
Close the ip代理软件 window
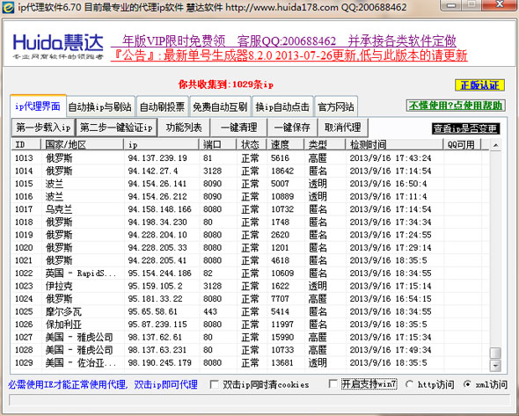(500, 5)
